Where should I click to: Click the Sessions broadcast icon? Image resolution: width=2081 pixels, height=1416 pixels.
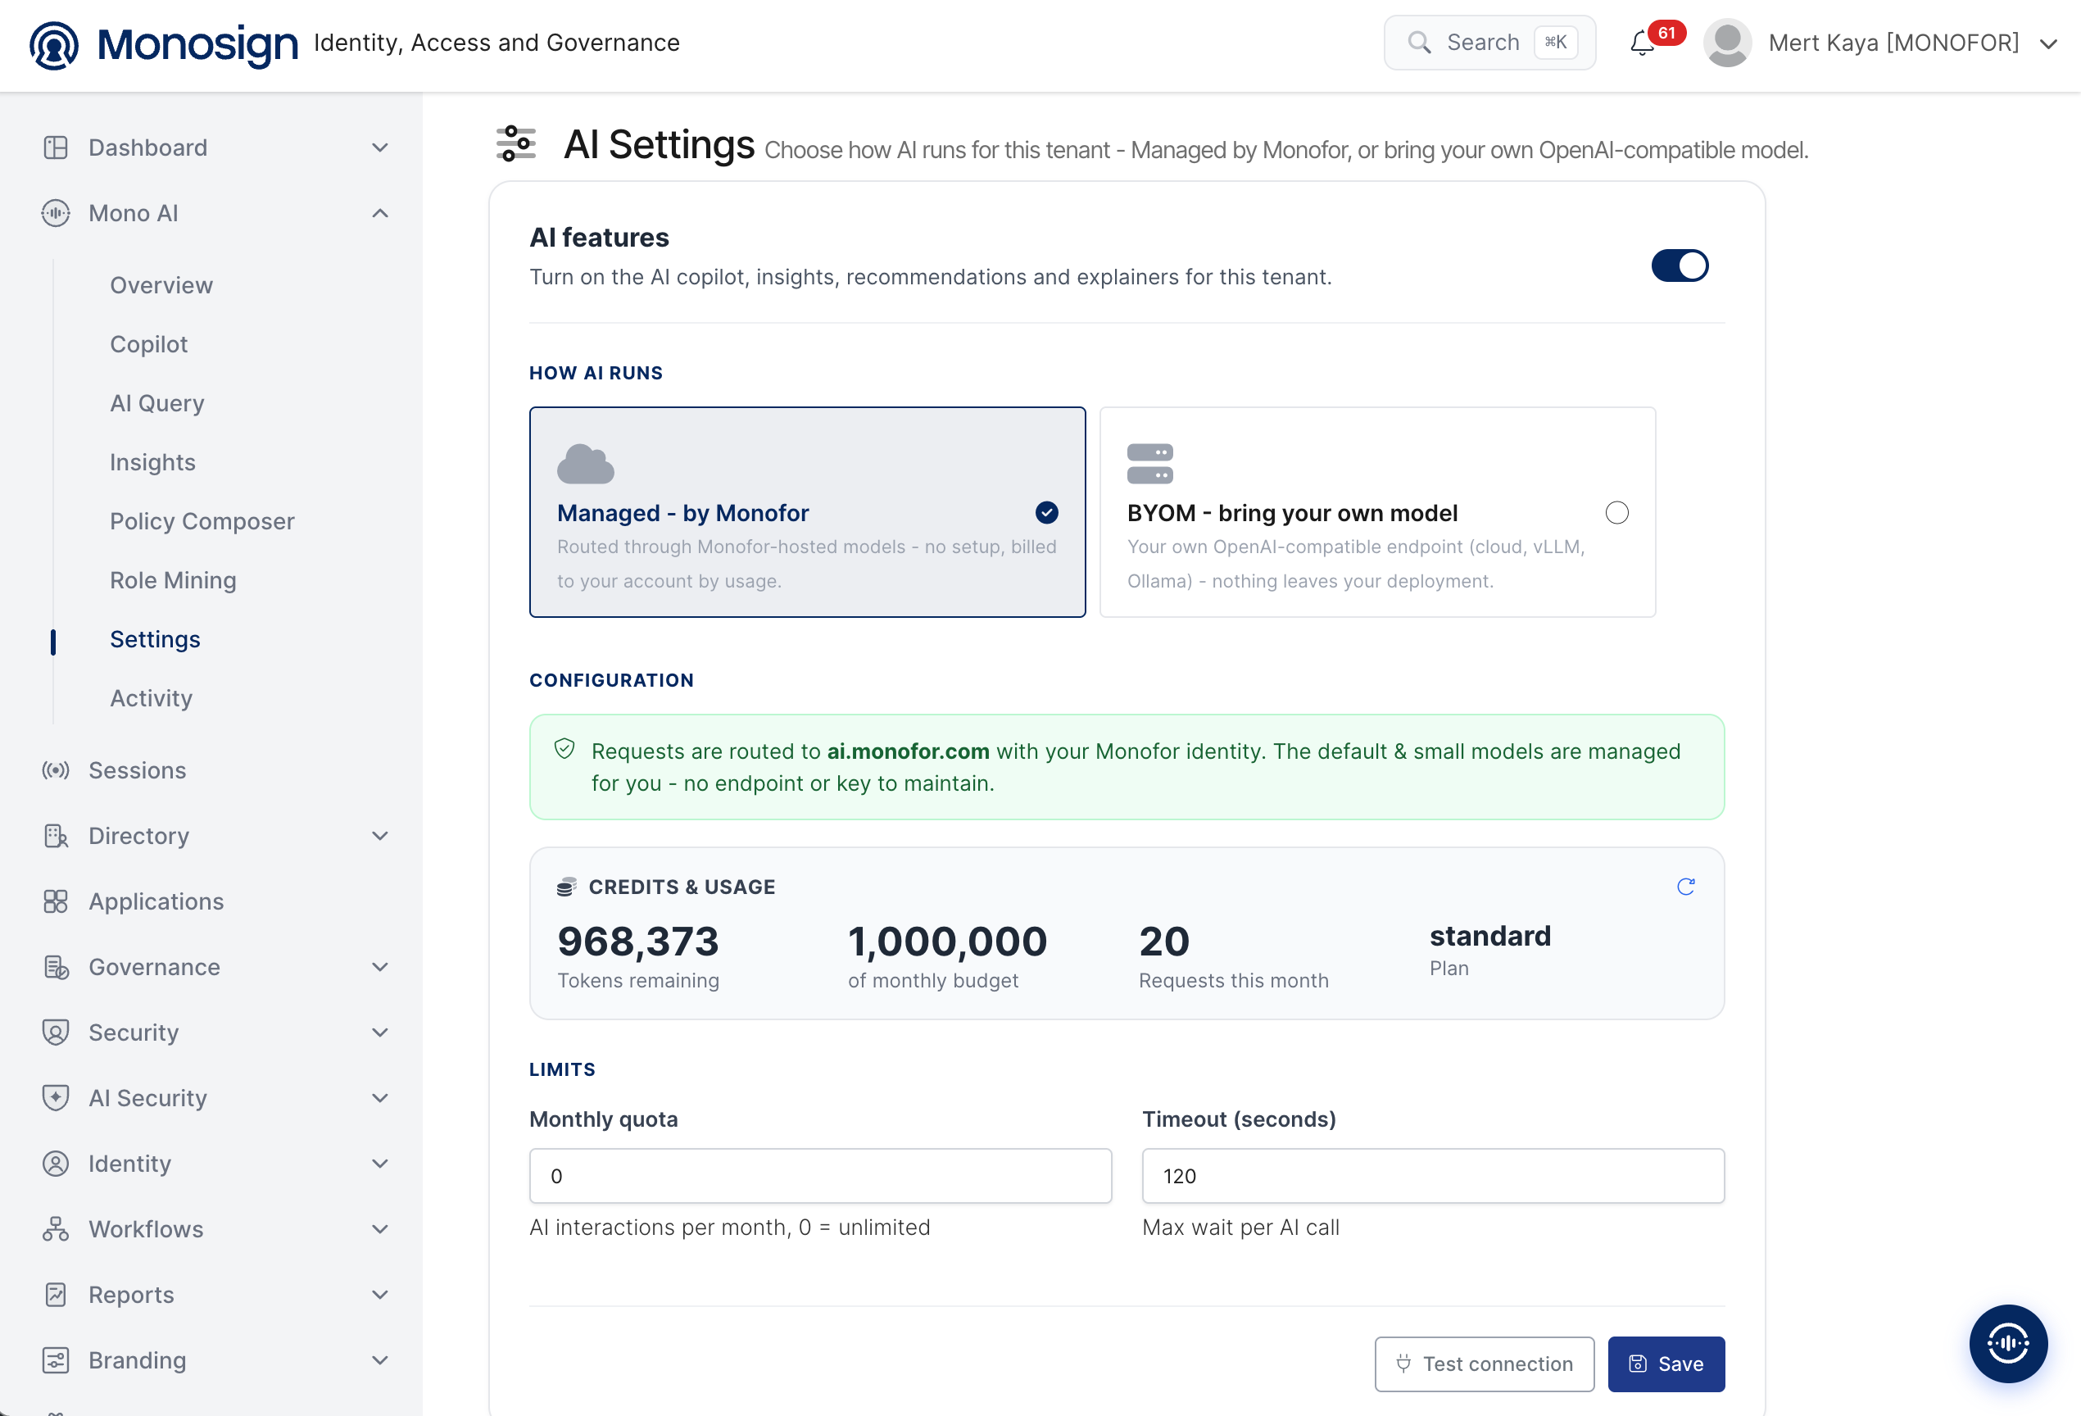pyautogui.click(x=56, y=771)
